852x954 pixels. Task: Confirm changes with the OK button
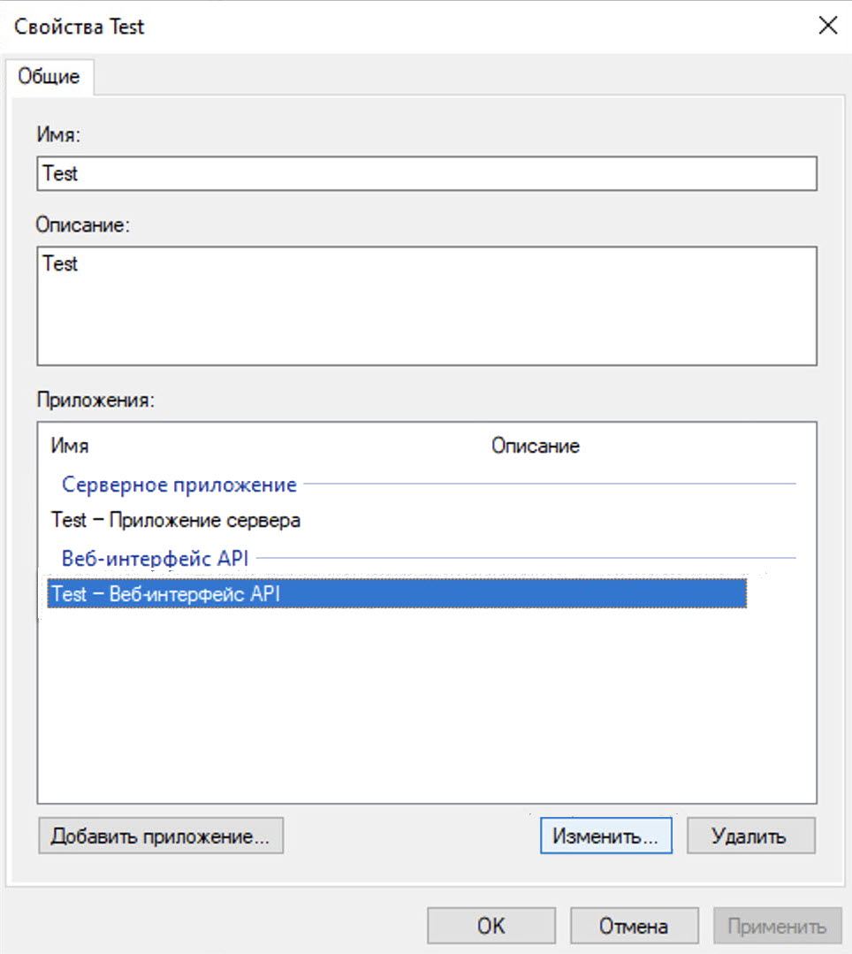[491, 926]
